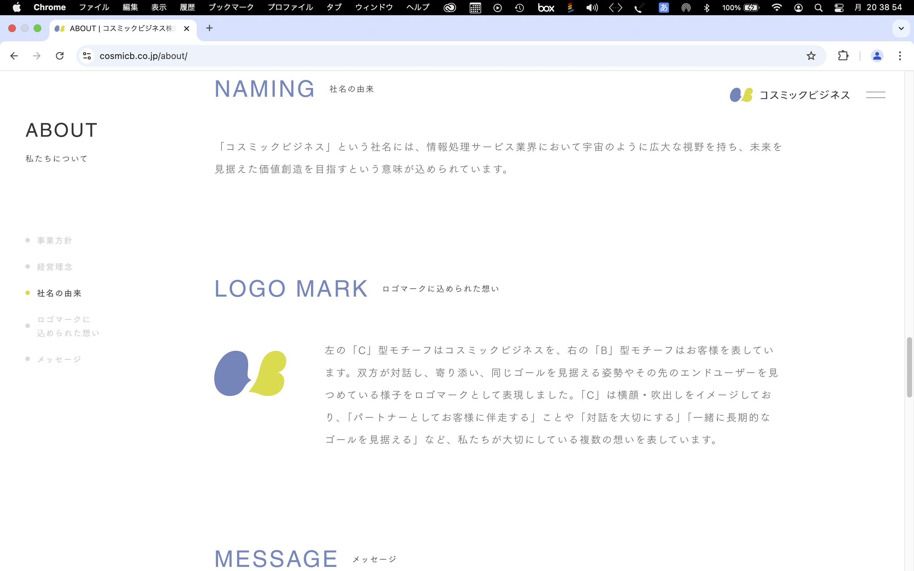
Task: Open the 履歴 menu
Action: (187, 8)
